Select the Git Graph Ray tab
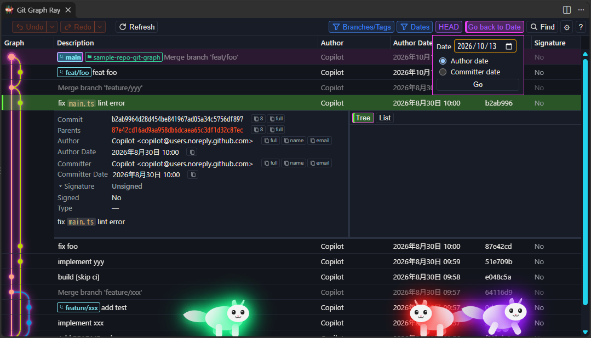 coord(38,10)
